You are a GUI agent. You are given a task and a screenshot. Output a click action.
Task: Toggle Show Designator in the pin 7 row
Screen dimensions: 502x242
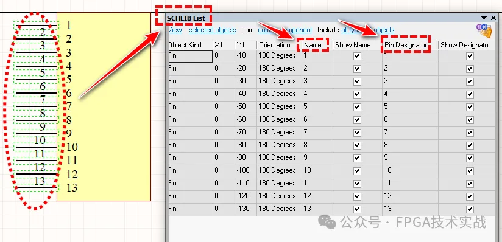tap(470, 133)
